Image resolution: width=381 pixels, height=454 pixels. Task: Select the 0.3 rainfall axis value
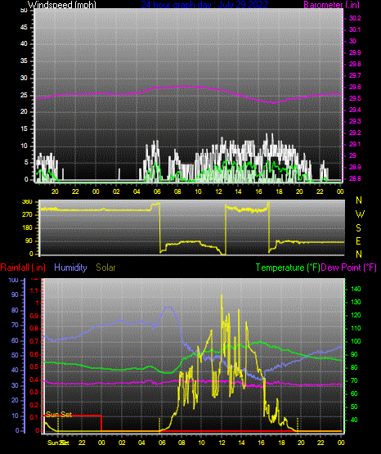click(34, 392)
